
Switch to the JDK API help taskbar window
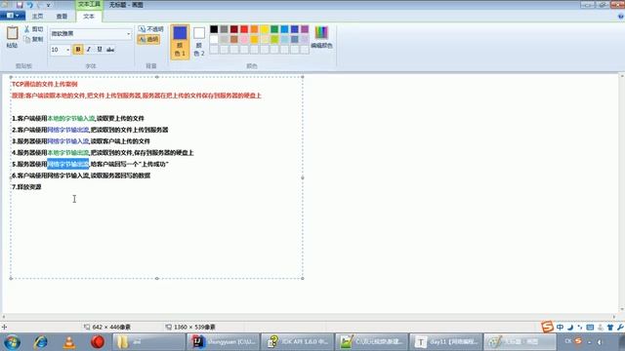click(298, 342)
